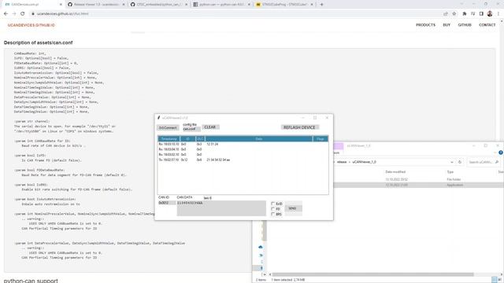This screenshot has height=283, width=504.
Task: Open the Chrome extensions puzzle icon
Action: pos(465,14)
